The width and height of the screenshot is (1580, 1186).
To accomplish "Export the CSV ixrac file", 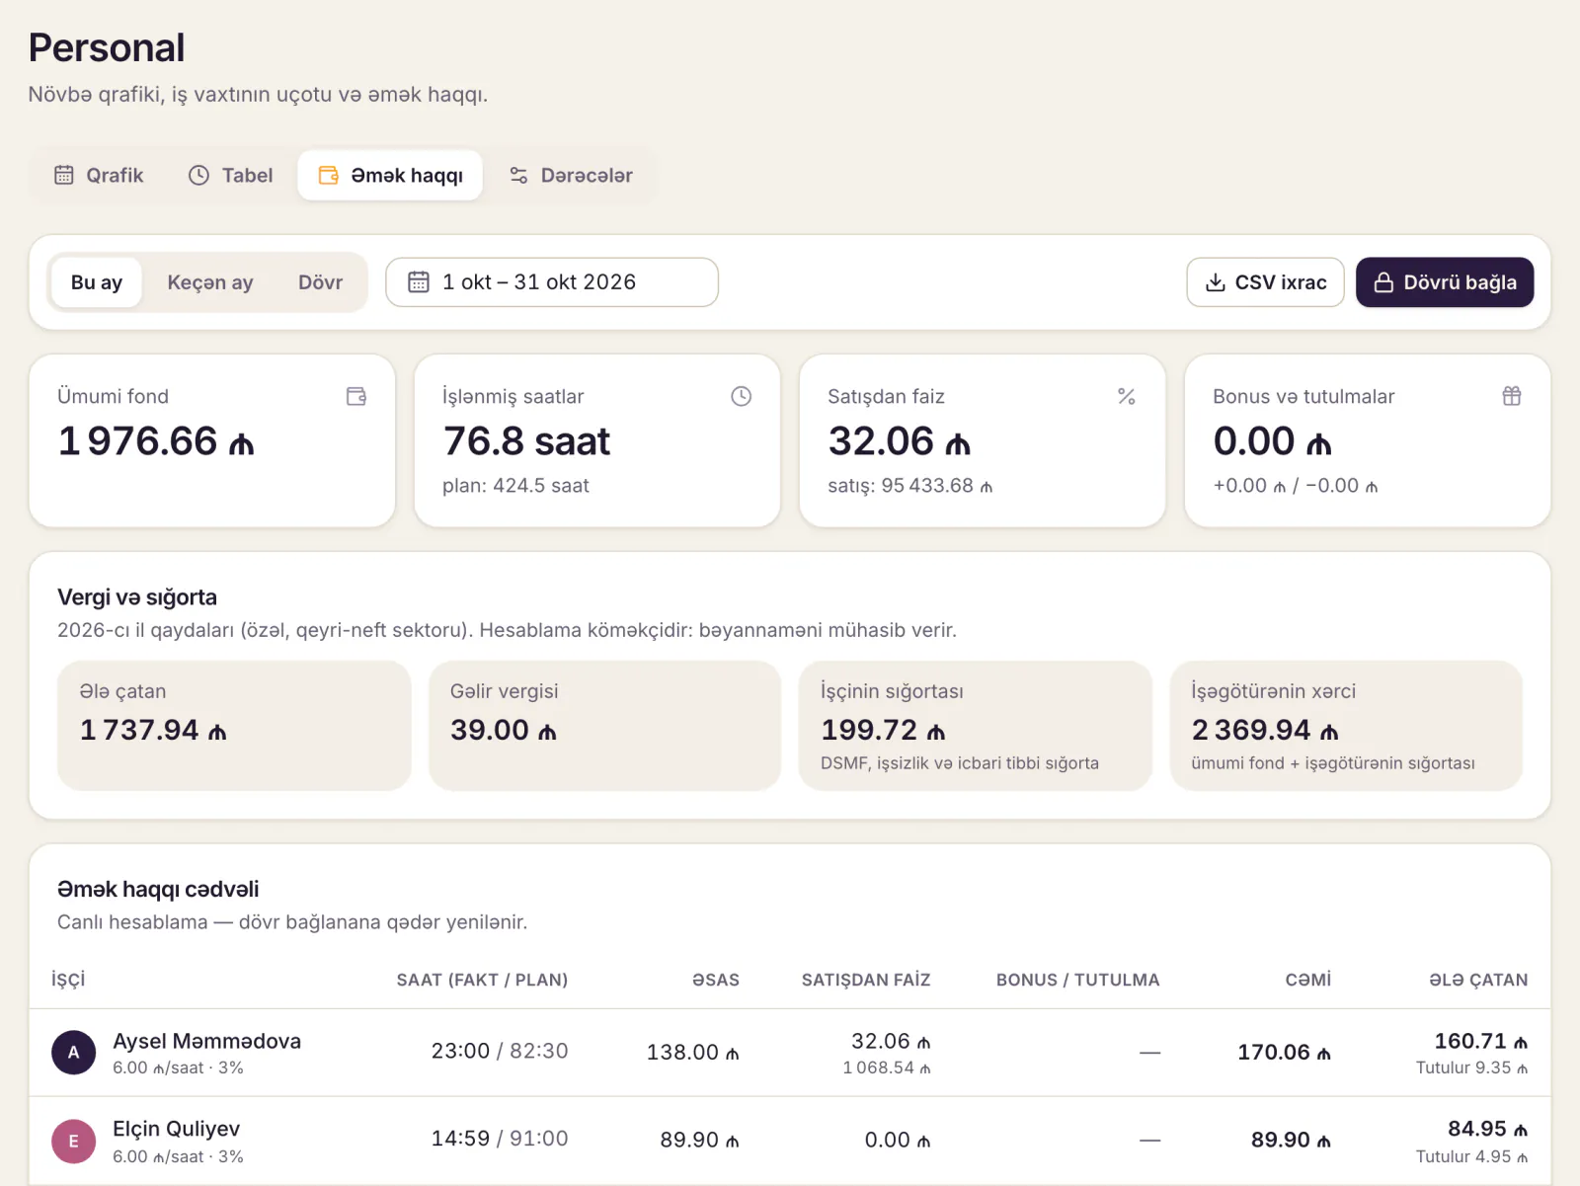I will click(x=1265, y=282).
